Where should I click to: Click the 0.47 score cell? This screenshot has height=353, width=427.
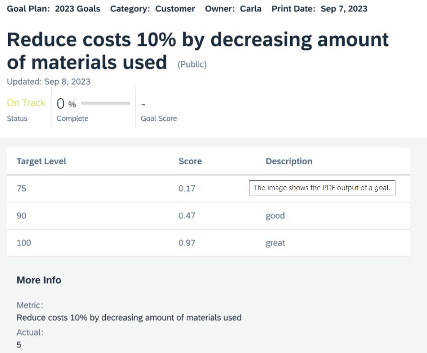(187, 216)
